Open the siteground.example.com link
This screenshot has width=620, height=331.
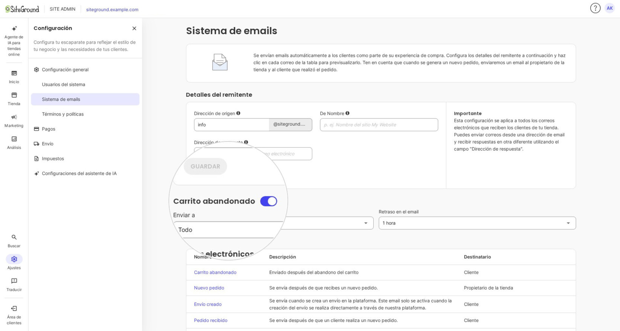click(112, 9)
